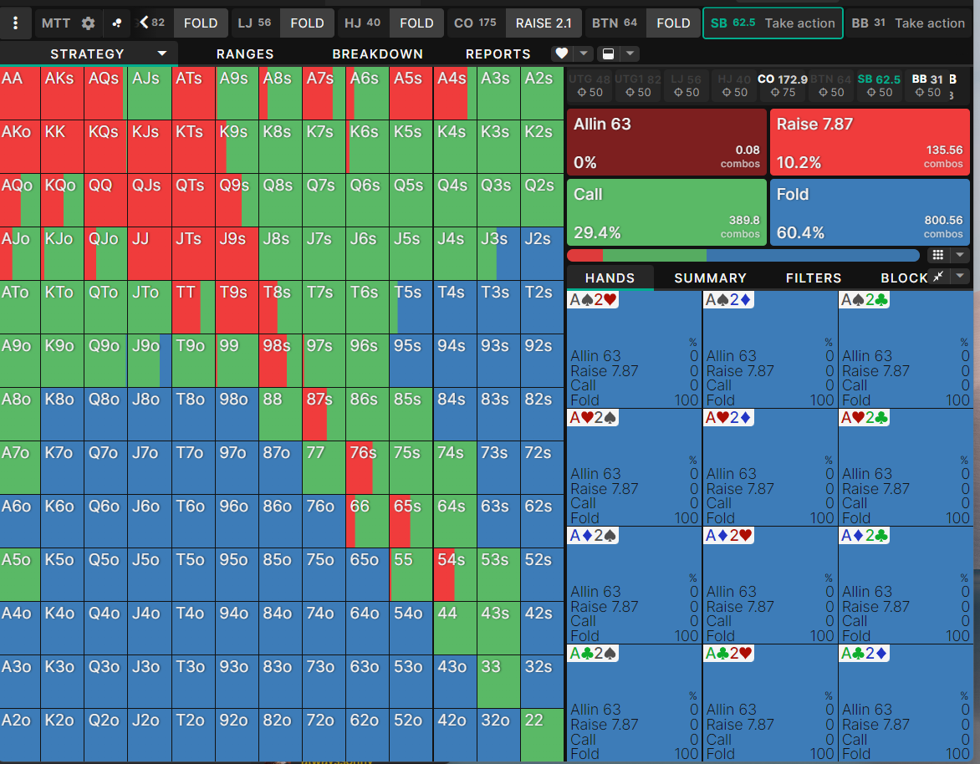
Task: Click the grid view icon
Action: click(x=937, y=255)
